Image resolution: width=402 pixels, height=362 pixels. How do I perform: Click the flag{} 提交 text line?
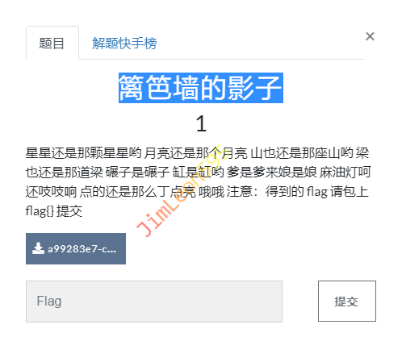54,211
